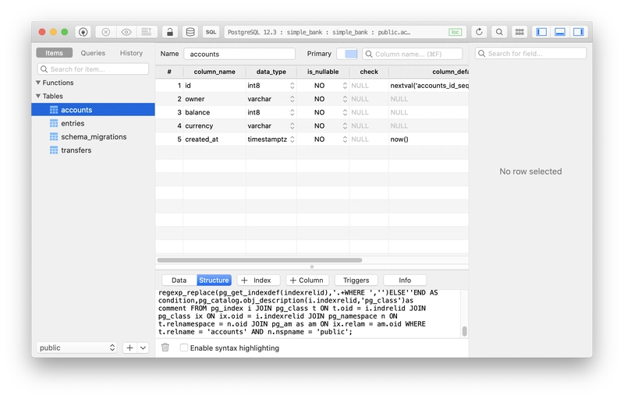624x399 pixels.
Task: Open the database cylinder icon
Action: coord(190,32)
